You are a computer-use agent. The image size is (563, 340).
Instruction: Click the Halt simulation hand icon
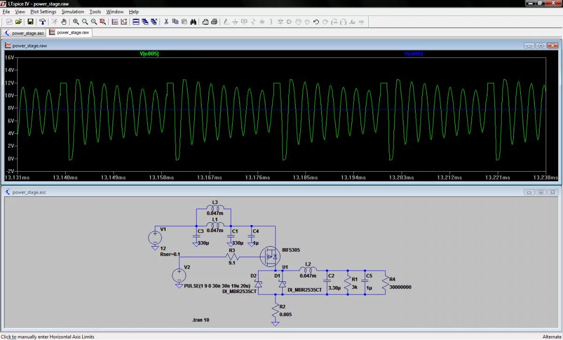[x=63, y=22]
